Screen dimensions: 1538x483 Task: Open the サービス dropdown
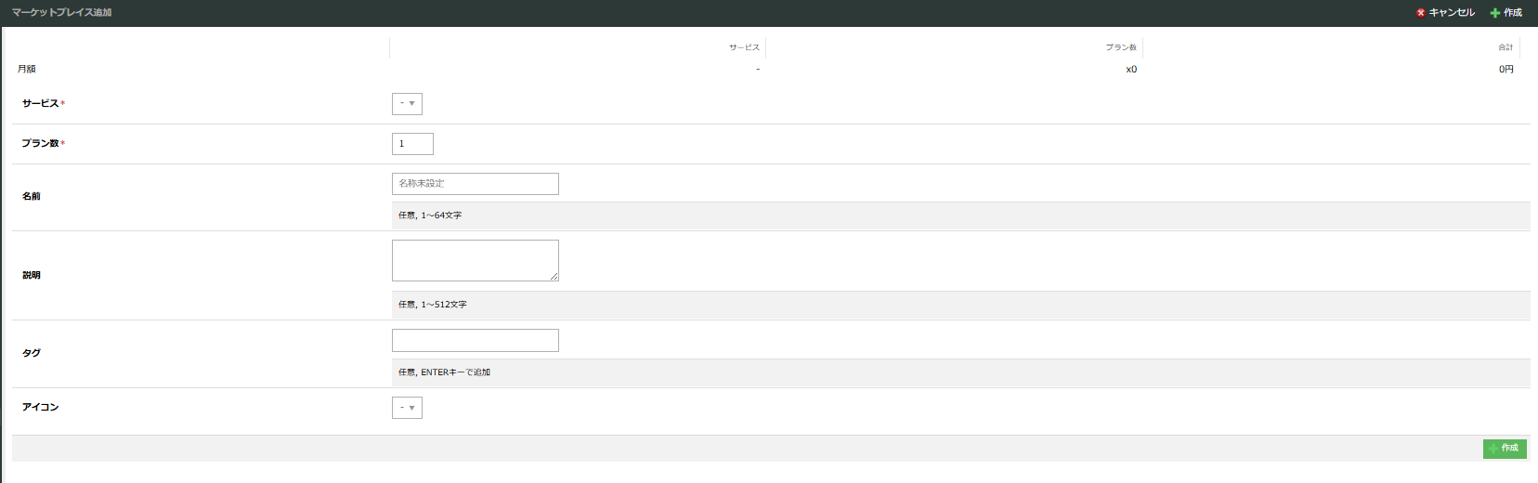(407, 104)
